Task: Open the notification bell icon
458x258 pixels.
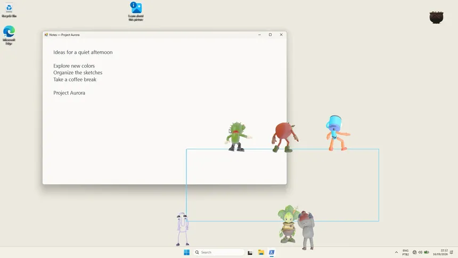Action: (452, 252)
